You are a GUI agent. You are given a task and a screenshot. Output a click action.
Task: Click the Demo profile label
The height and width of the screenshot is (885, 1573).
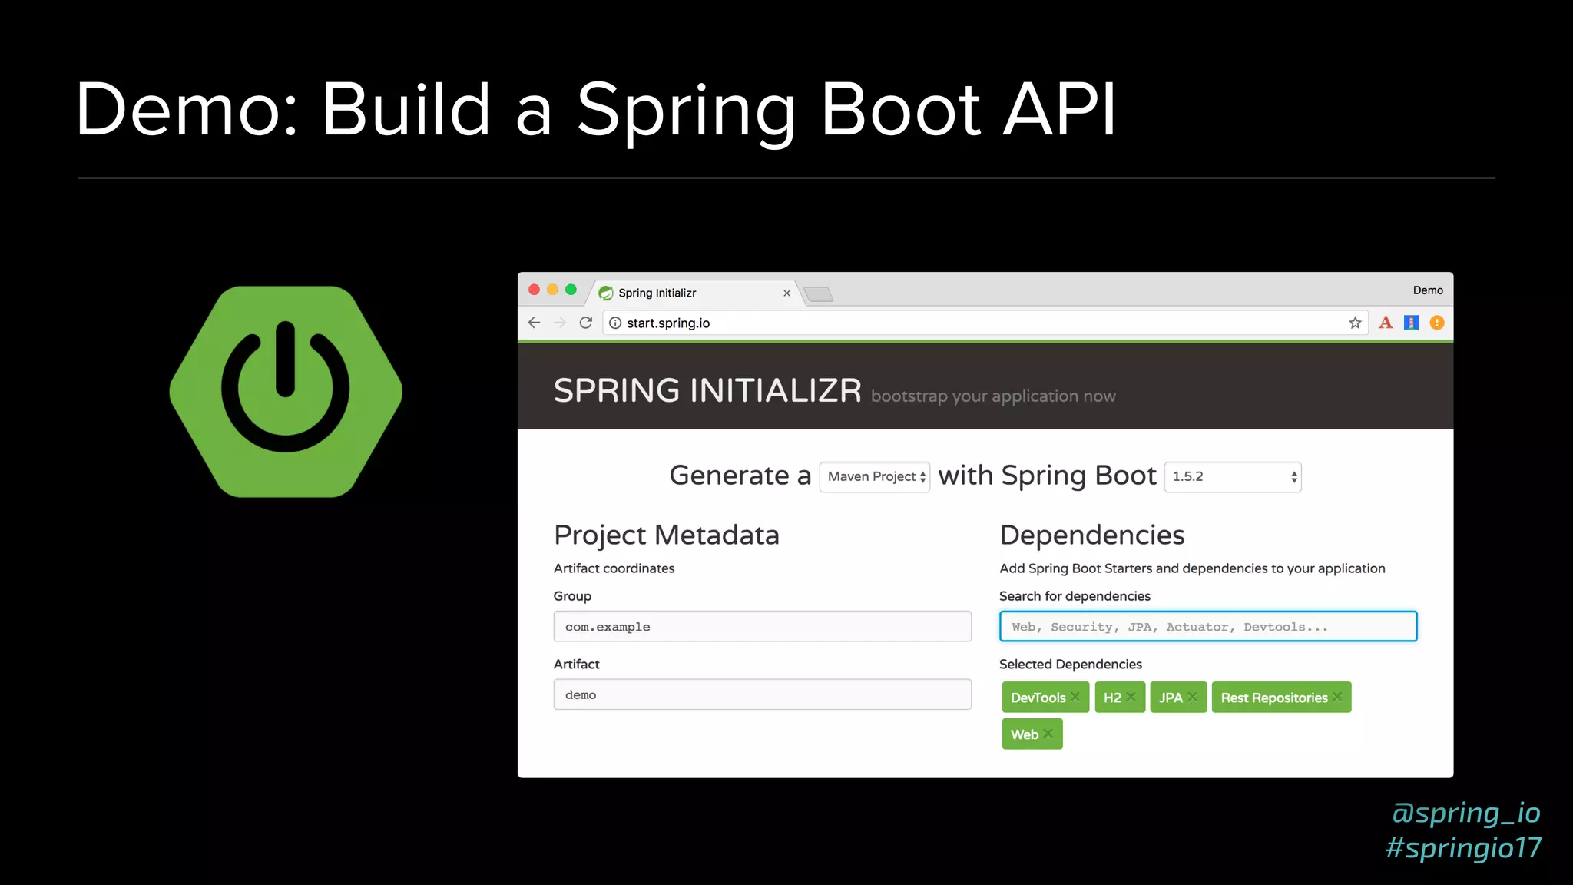(1428, 290)
